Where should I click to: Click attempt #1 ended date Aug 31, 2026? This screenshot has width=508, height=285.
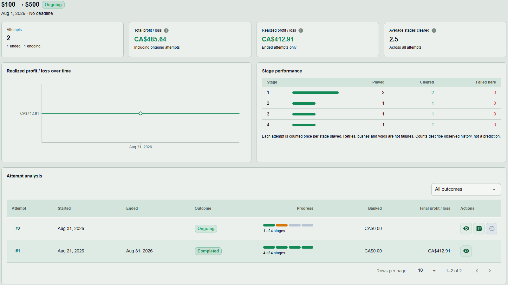tap(139, 251)
